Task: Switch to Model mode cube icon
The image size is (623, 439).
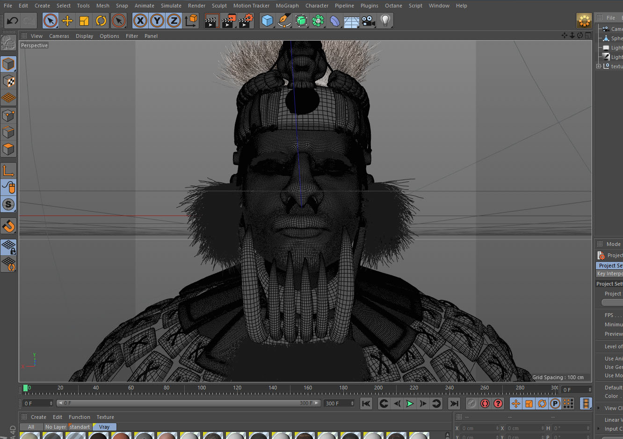Action: 8,64
